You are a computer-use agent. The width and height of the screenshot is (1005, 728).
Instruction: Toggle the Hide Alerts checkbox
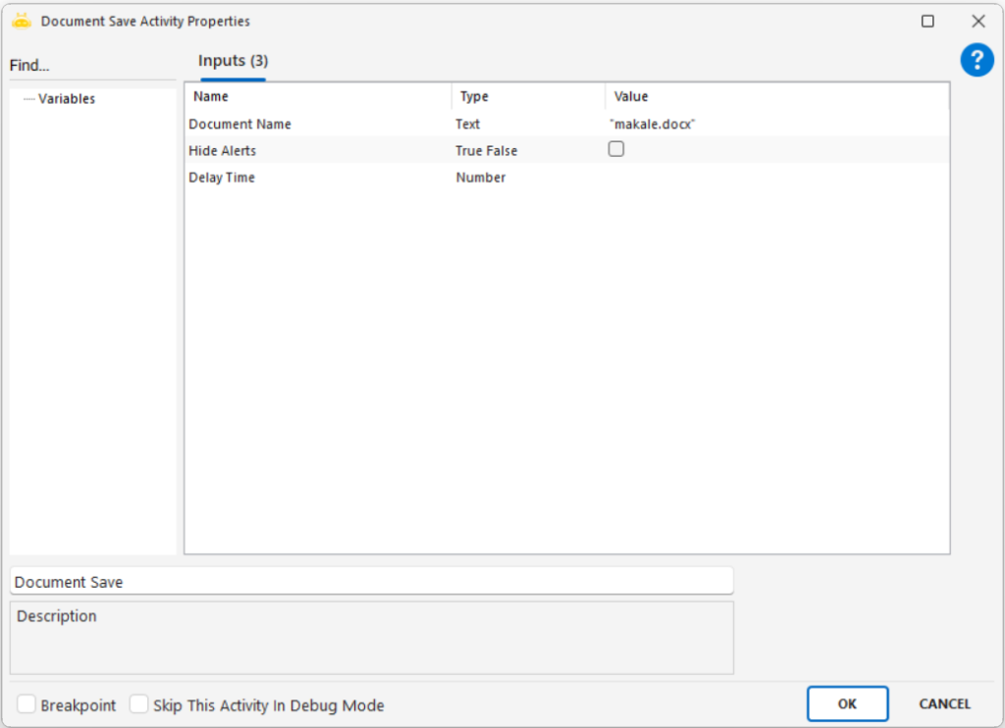click(x=616, y=150)
